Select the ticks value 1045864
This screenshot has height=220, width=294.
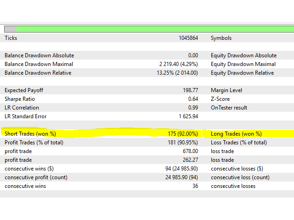(x=188, y=38)
